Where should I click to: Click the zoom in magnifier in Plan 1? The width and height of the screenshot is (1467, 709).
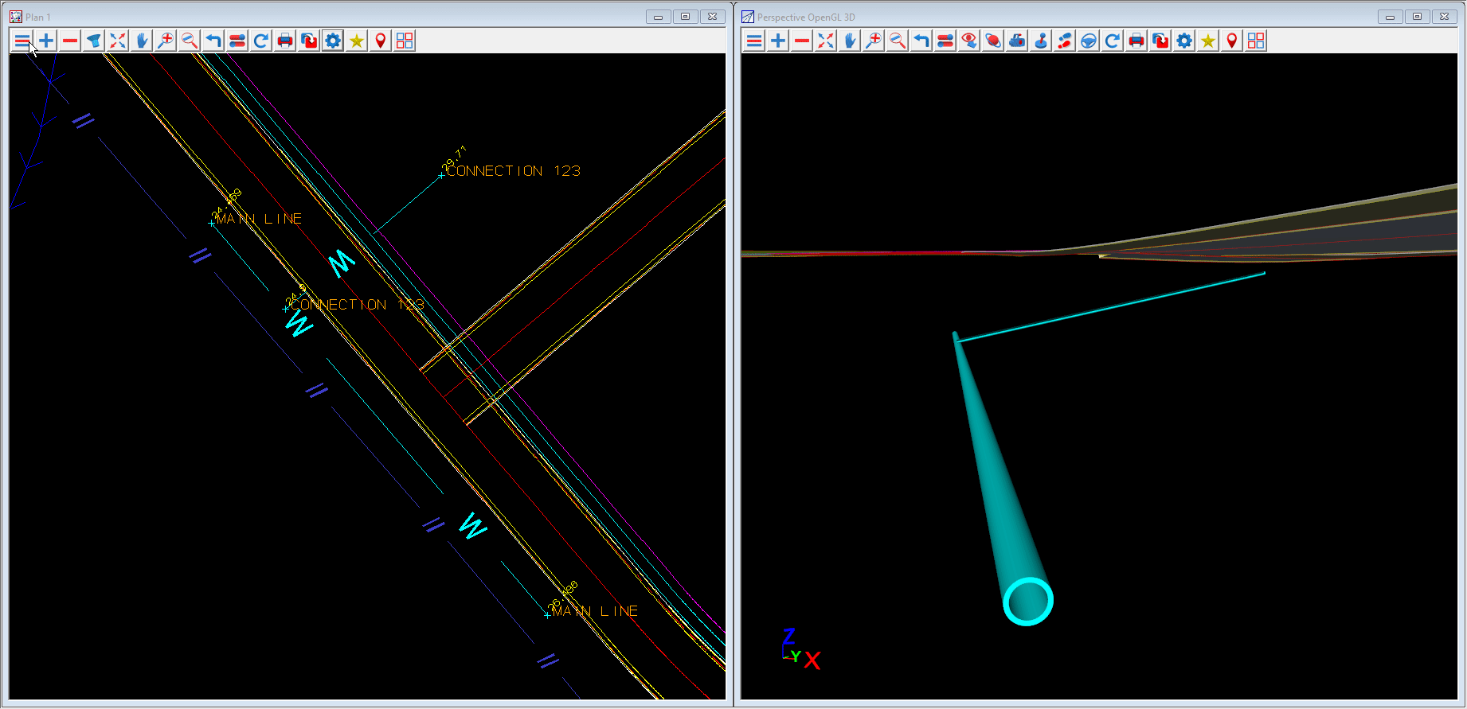coord(166,41)
